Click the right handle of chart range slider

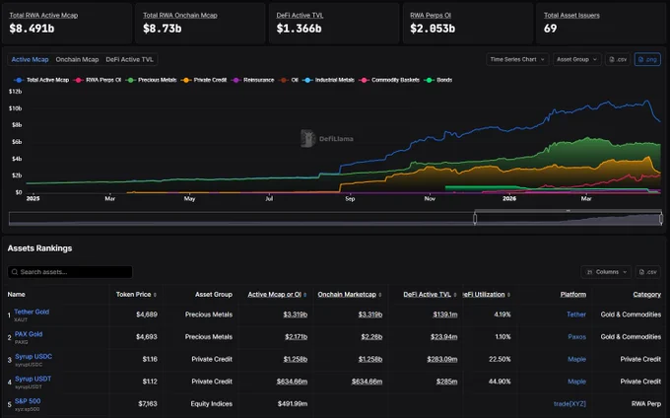pos(661,219)
